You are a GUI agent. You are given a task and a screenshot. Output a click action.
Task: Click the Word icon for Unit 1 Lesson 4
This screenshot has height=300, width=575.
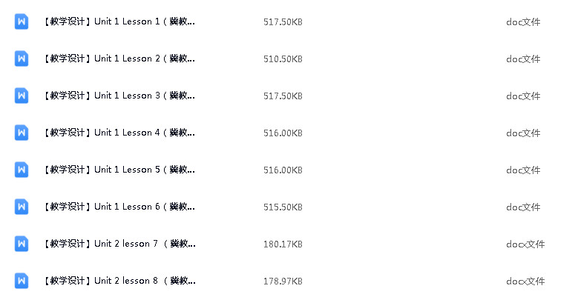22,133
